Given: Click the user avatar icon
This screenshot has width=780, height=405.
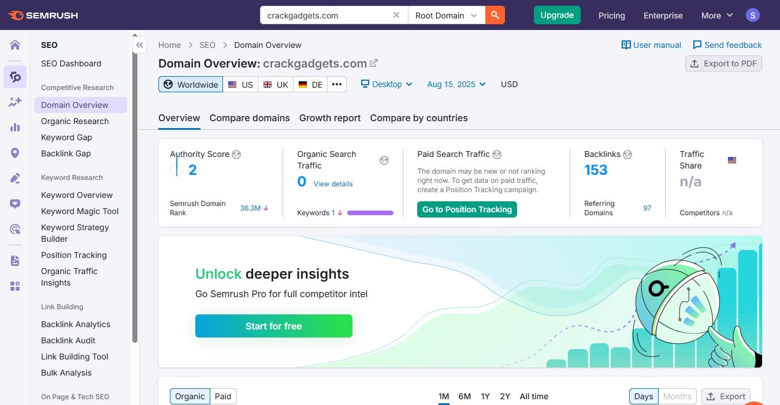Looking at the screenshot, I should 752,16.
